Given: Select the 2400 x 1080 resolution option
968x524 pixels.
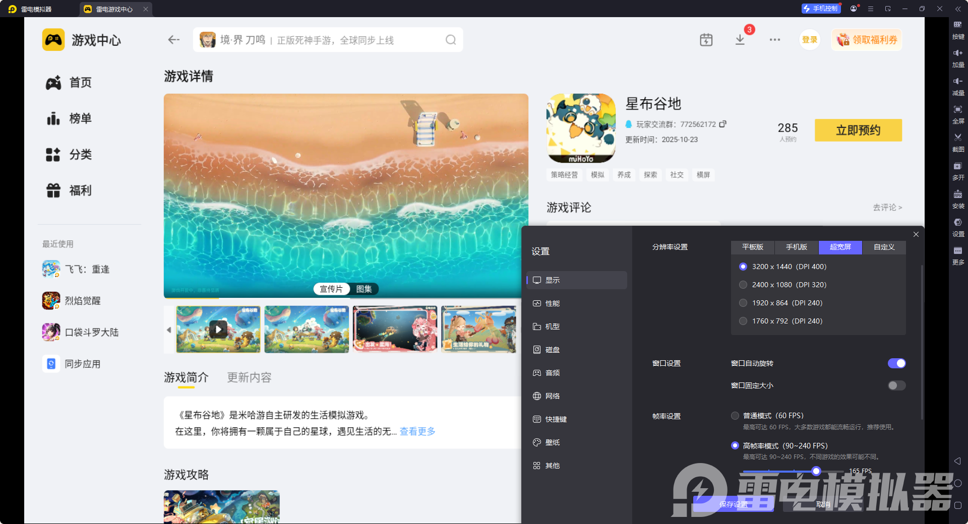Looking at the screenshot, I should coord(743,284).
